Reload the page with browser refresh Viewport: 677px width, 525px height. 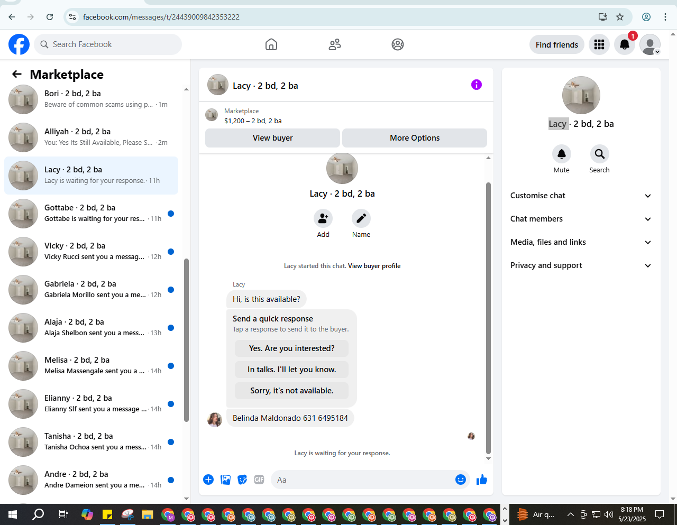(x=50, y=17)
